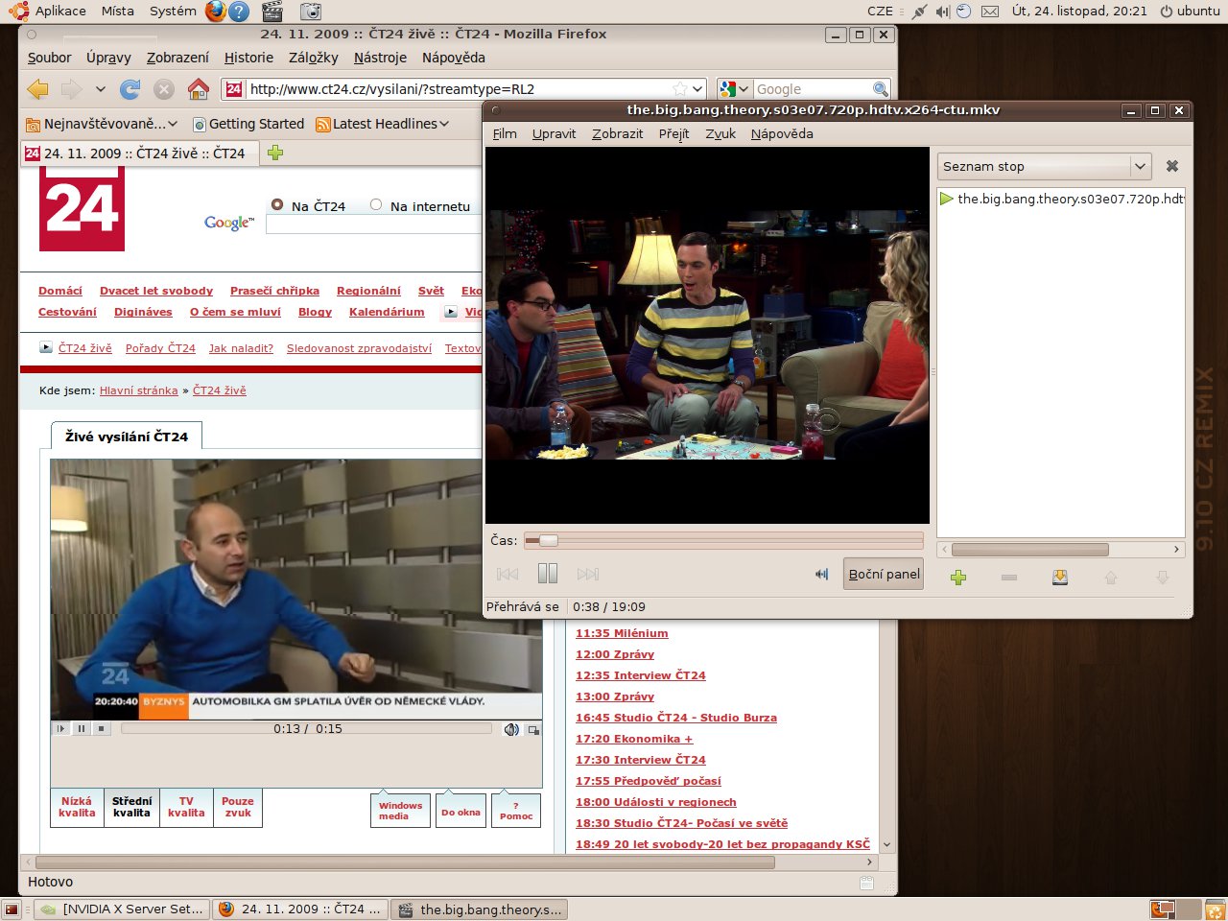Click the Windows media player option
Screen dimensions: 1228x921
(x=400, y=811)
